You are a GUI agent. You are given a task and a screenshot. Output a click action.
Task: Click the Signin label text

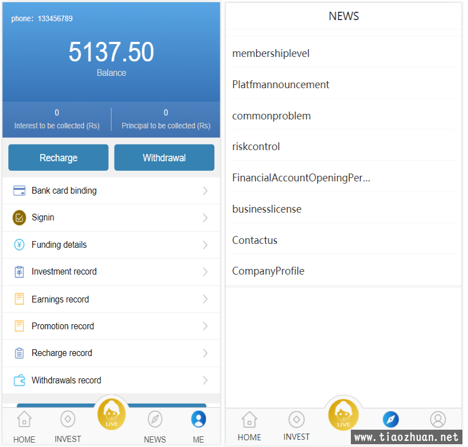pyautogui.click(x=43, y=218)
